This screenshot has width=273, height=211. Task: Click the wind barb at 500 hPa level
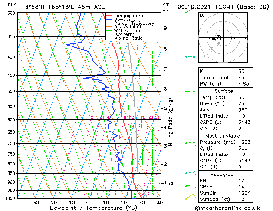[191, 92]
